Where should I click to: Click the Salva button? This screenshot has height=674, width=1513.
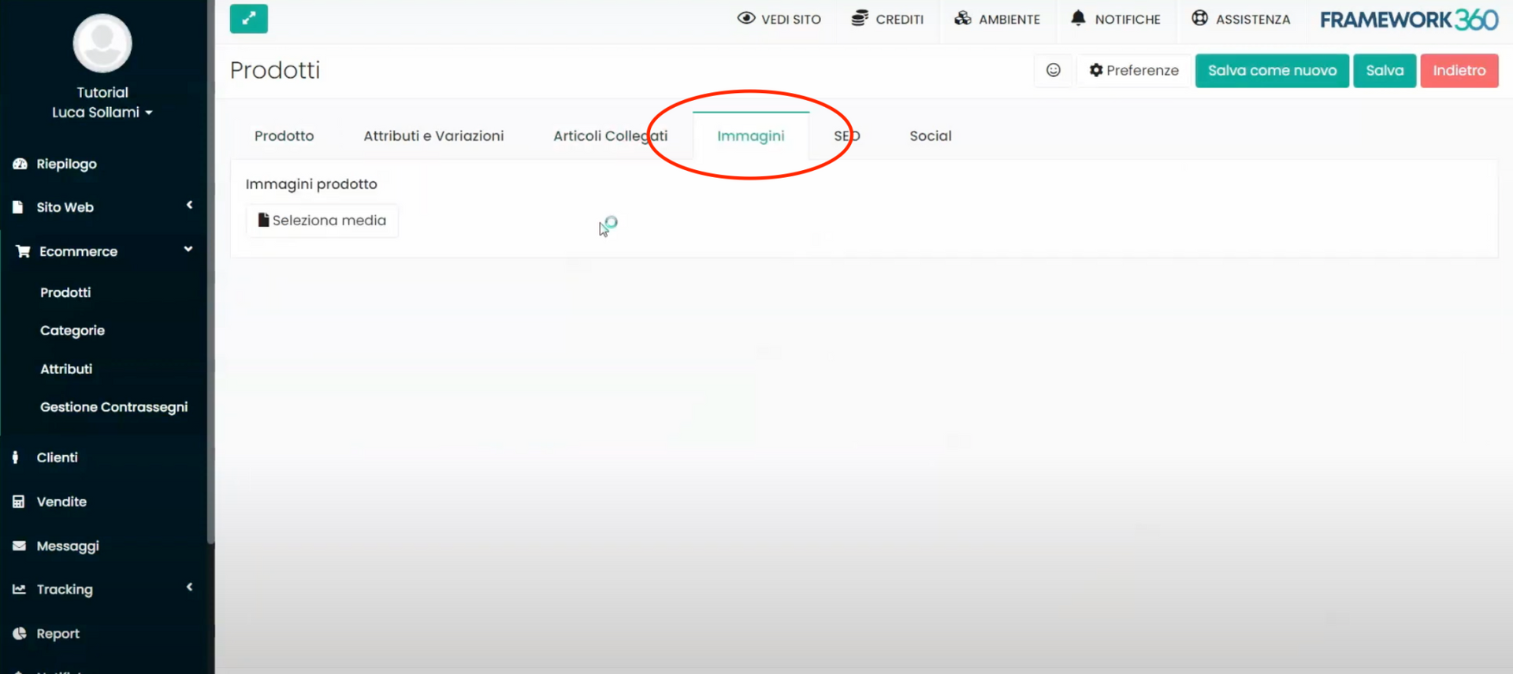click(1385, 70)
